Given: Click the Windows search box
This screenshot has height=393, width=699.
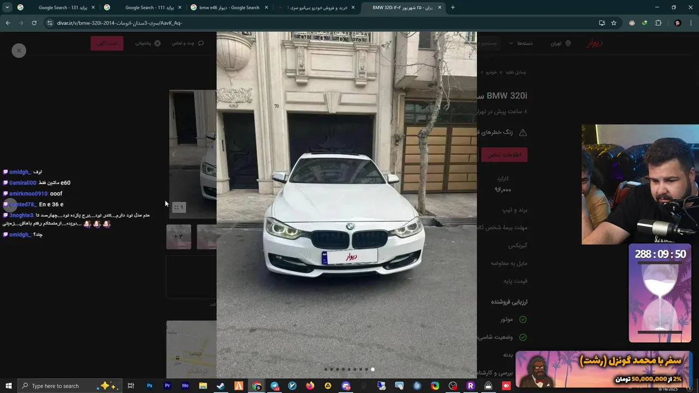Looking at the screenshot, I should [69, 386].
